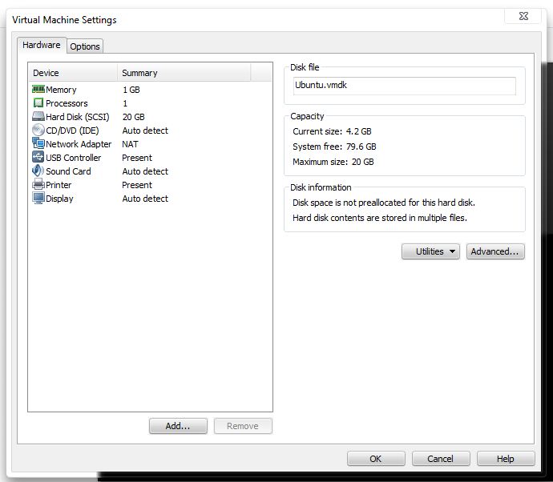Open the Help button
553x482 pixels.
pos(506,459)
